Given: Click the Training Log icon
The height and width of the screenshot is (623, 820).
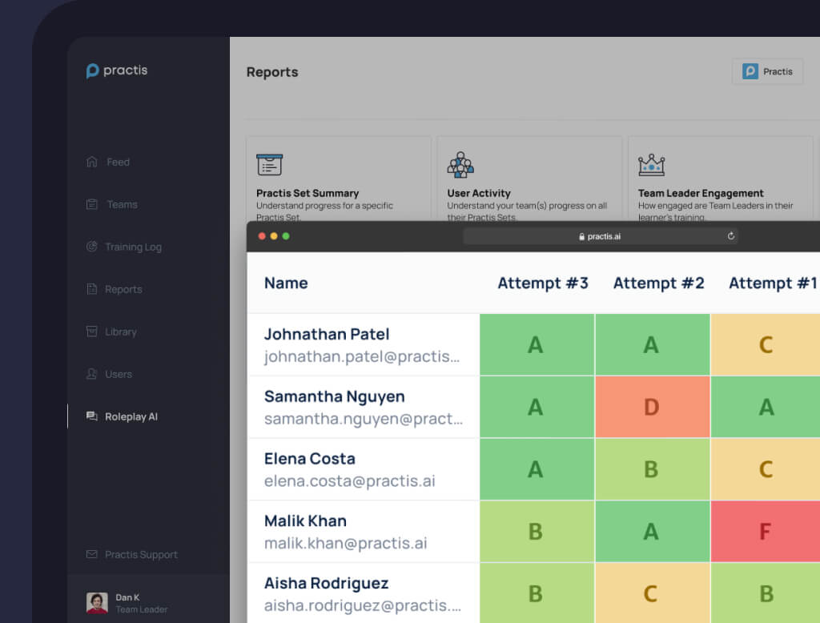Looking at the screenshot, I should coord(92,247).
